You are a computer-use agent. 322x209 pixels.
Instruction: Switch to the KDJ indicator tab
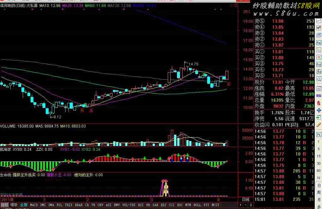(x=164, y=205)
